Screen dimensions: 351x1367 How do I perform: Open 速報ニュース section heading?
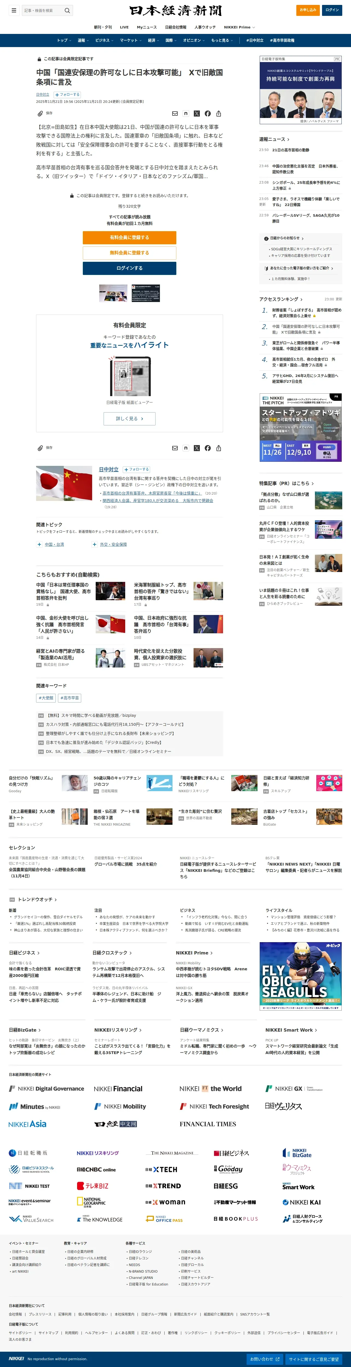[274, 140]
